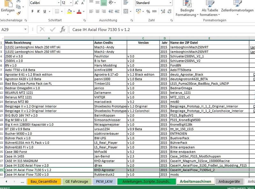Toggle bold formatting (F) button
This screenshot has height=189, width=255.
point(33,12)
